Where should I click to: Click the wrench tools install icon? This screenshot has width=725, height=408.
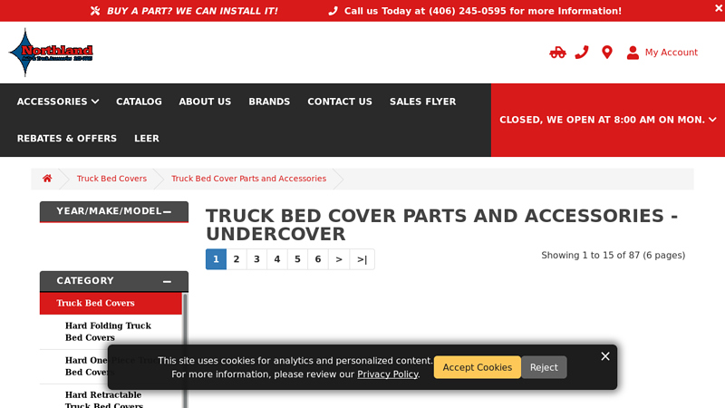pyautogui.click(x=95, y=11)
